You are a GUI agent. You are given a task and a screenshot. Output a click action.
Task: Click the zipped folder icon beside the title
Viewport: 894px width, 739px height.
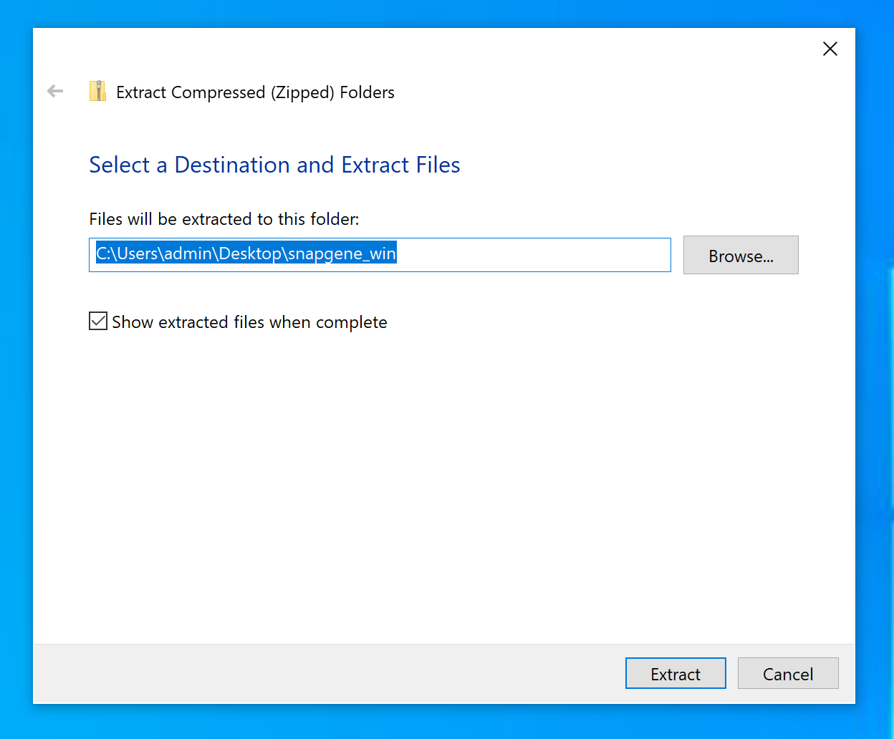pyautogui.click(x=97, y=92)
